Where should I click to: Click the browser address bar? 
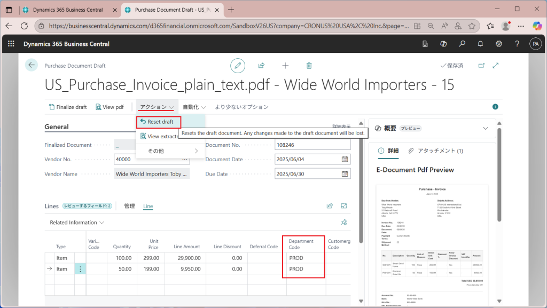coord(229,26)
